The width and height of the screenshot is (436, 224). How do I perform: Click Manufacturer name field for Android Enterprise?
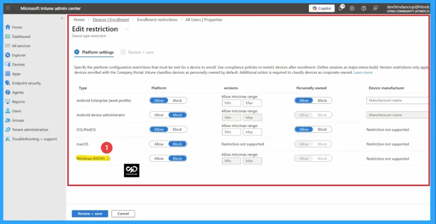pyautogui.click(x=398, y=101)
